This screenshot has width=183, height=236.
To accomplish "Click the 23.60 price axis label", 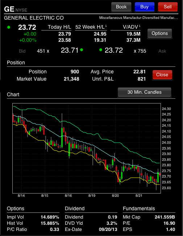I will pos(166,188).
